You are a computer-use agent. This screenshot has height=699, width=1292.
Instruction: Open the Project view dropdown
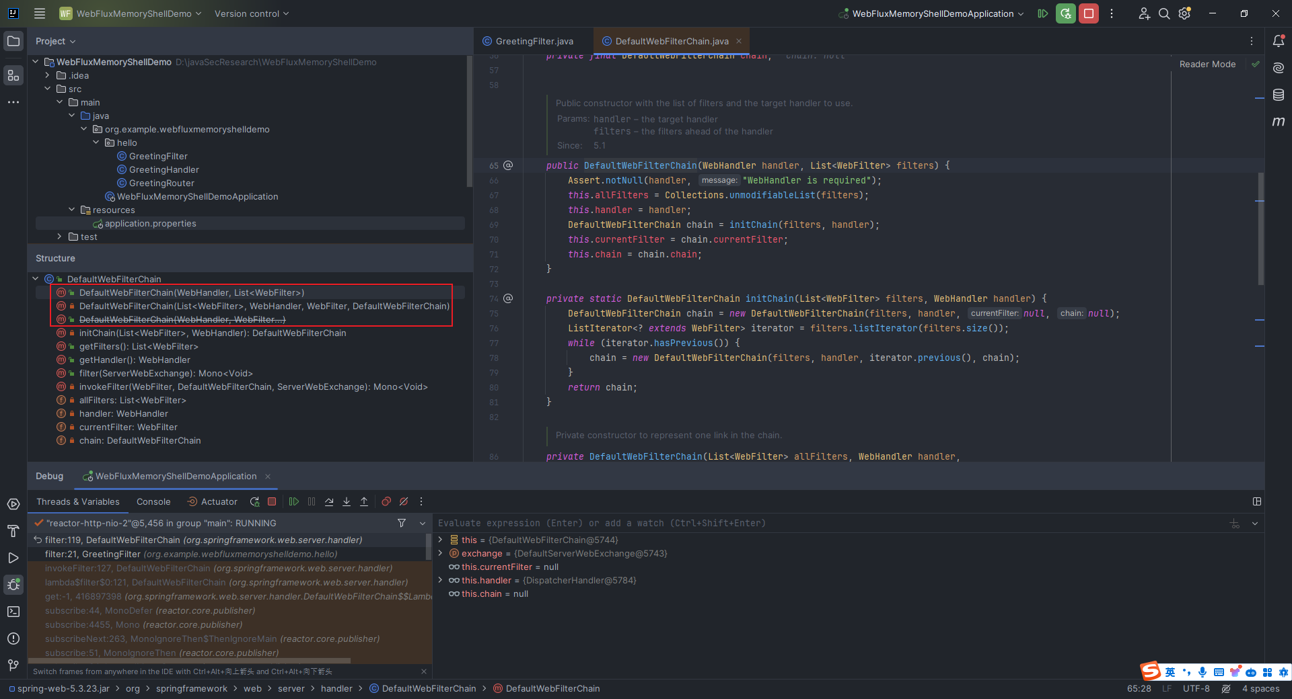coord(56,41)
